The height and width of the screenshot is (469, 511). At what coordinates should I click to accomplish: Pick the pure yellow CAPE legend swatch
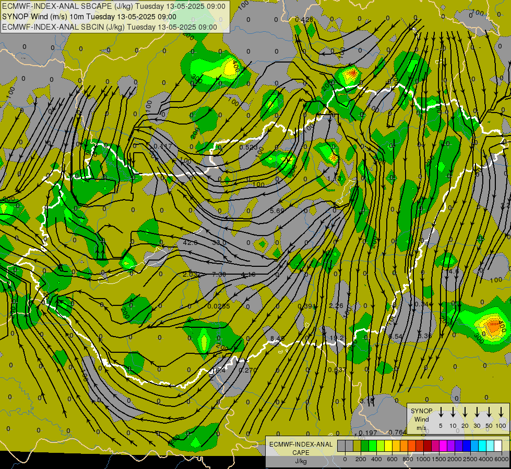coord(388,446)
